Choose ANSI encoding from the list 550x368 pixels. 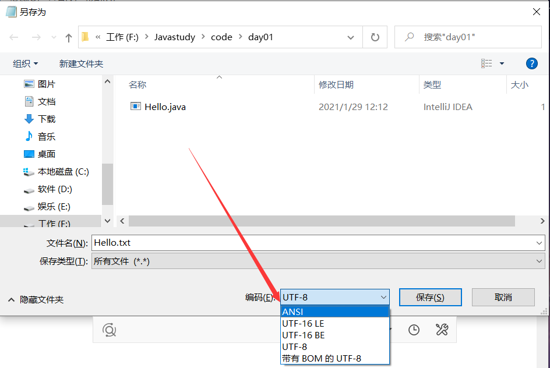pyautogui.click(x=335, y=312)
